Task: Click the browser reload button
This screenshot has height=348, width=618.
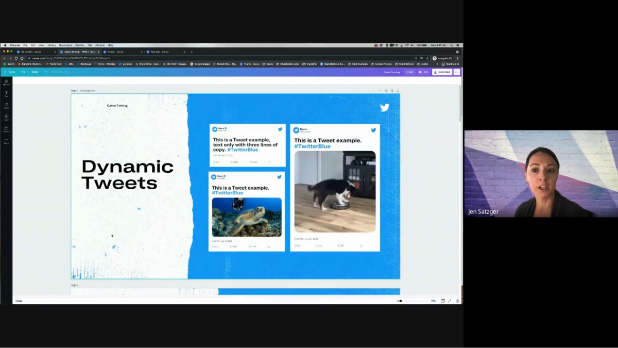Action: (16, 58)
